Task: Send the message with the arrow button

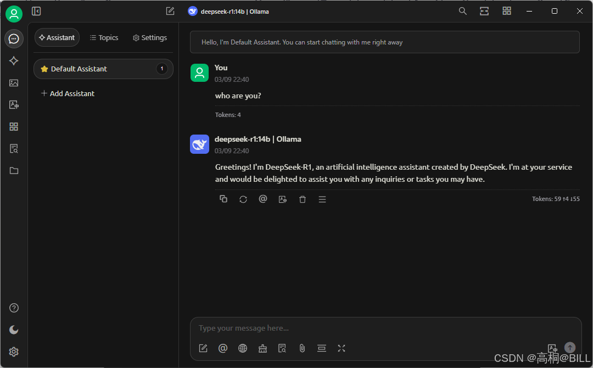Action: (570, 347)
